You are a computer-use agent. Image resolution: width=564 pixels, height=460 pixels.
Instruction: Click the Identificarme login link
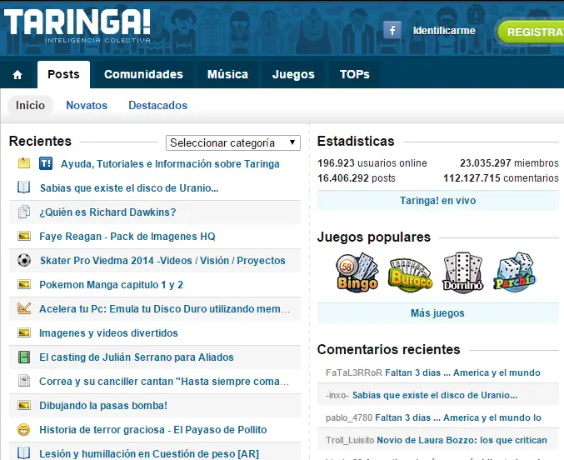[444, 31]
